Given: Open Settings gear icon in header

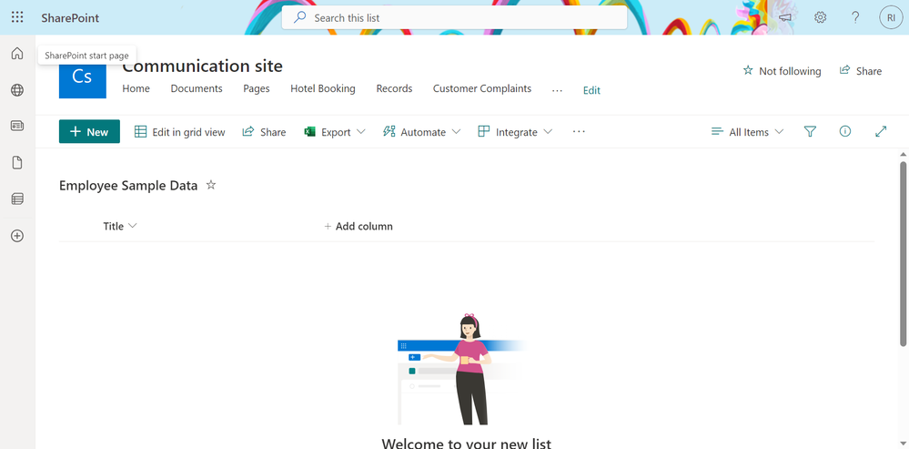Looking at the screenshot, I should pos(820,17).
